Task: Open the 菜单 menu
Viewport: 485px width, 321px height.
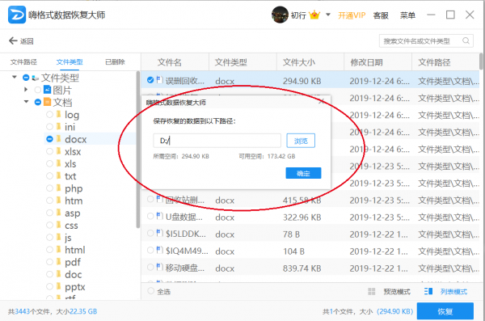Action: (x=407, y=15)
